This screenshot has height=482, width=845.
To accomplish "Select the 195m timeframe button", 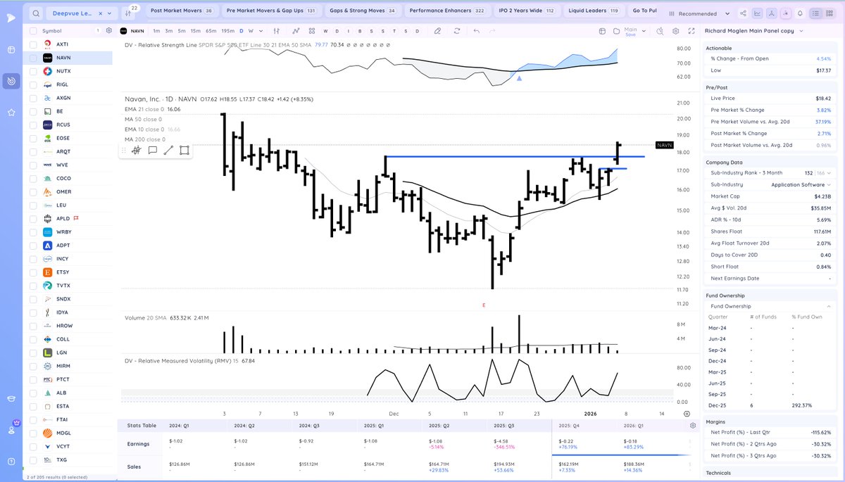I will [228, 31].
